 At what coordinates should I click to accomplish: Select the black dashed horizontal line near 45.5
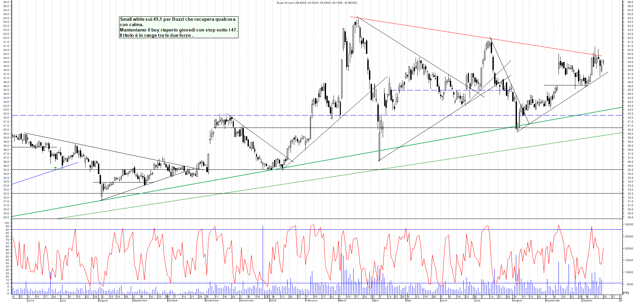419,90
